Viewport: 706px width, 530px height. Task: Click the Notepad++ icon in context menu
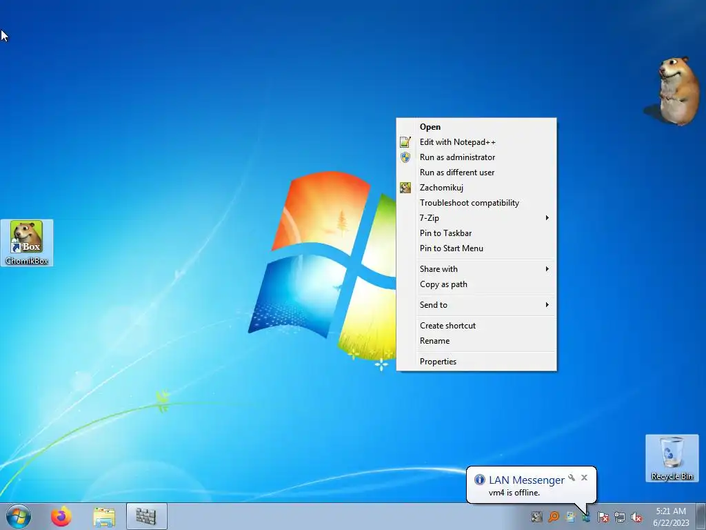click(x=405, y=142)
